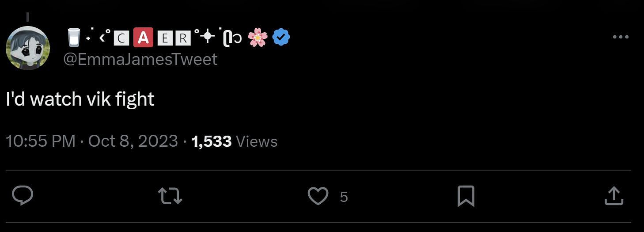The width and height of the screenshot is (644, 232).
Task: Click the red letter A tile in the name
Action: coord(143,38)
